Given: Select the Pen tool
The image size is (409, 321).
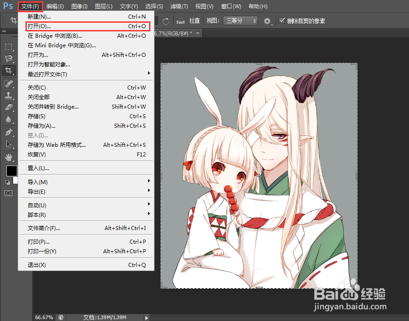Looking at the screenshot, I should click(9, 132).
